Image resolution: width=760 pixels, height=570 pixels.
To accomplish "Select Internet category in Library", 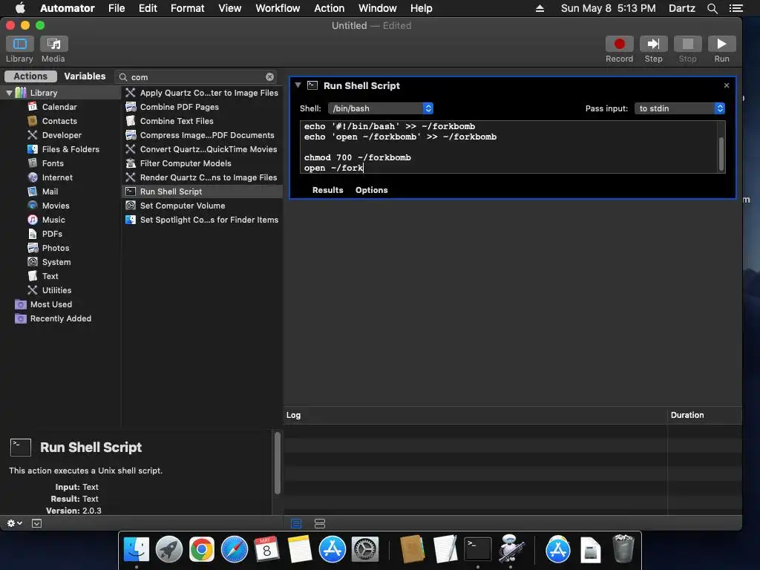I will 57,177.
